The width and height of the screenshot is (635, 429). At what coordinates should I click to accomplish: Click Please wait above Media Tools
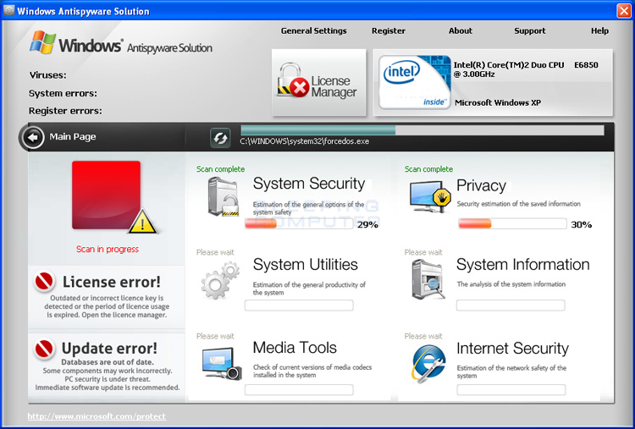(215, 336)
